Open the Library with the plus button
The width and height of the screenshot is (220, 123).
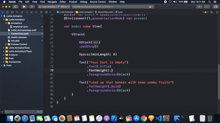[199, 7]
